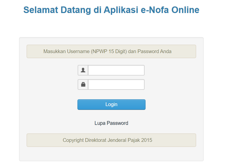The width and height of the screenshot is (229, 167).
Task: Click inside the username NPWP field
Action: pyautogui.click(x=116, y=70)
